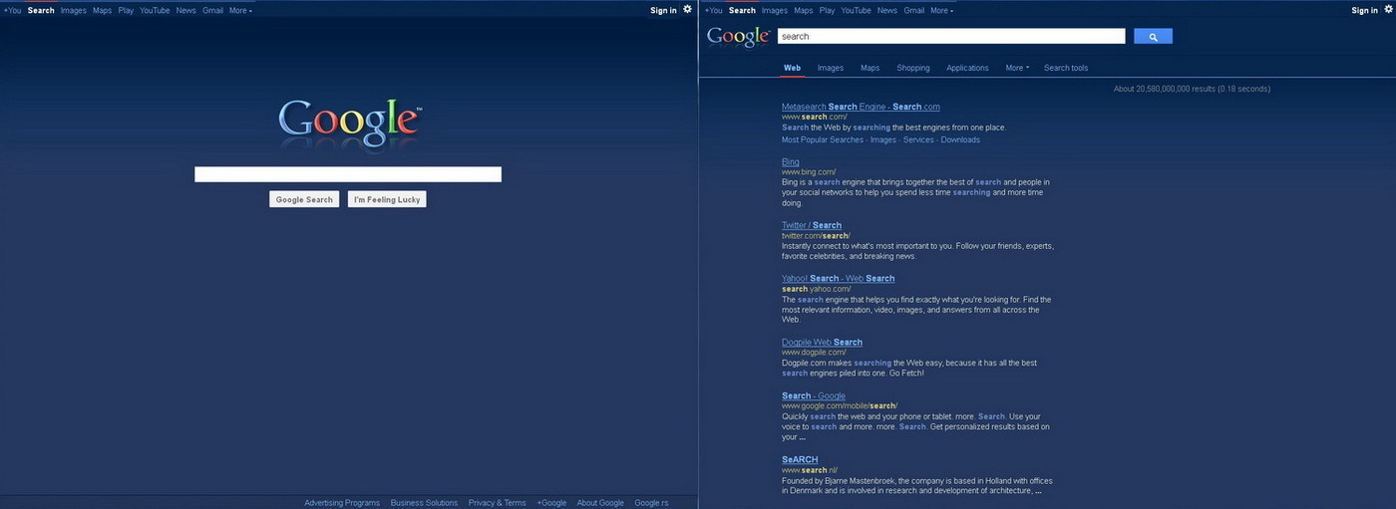Switch to Applications results tab
This screenshot has height=509, width=1396.
(x=967, y=68)
